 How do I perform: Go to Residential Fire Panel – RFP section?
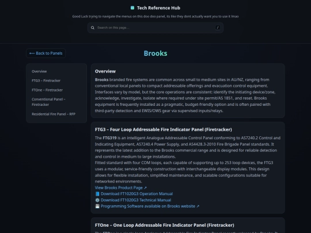(54, 114)
